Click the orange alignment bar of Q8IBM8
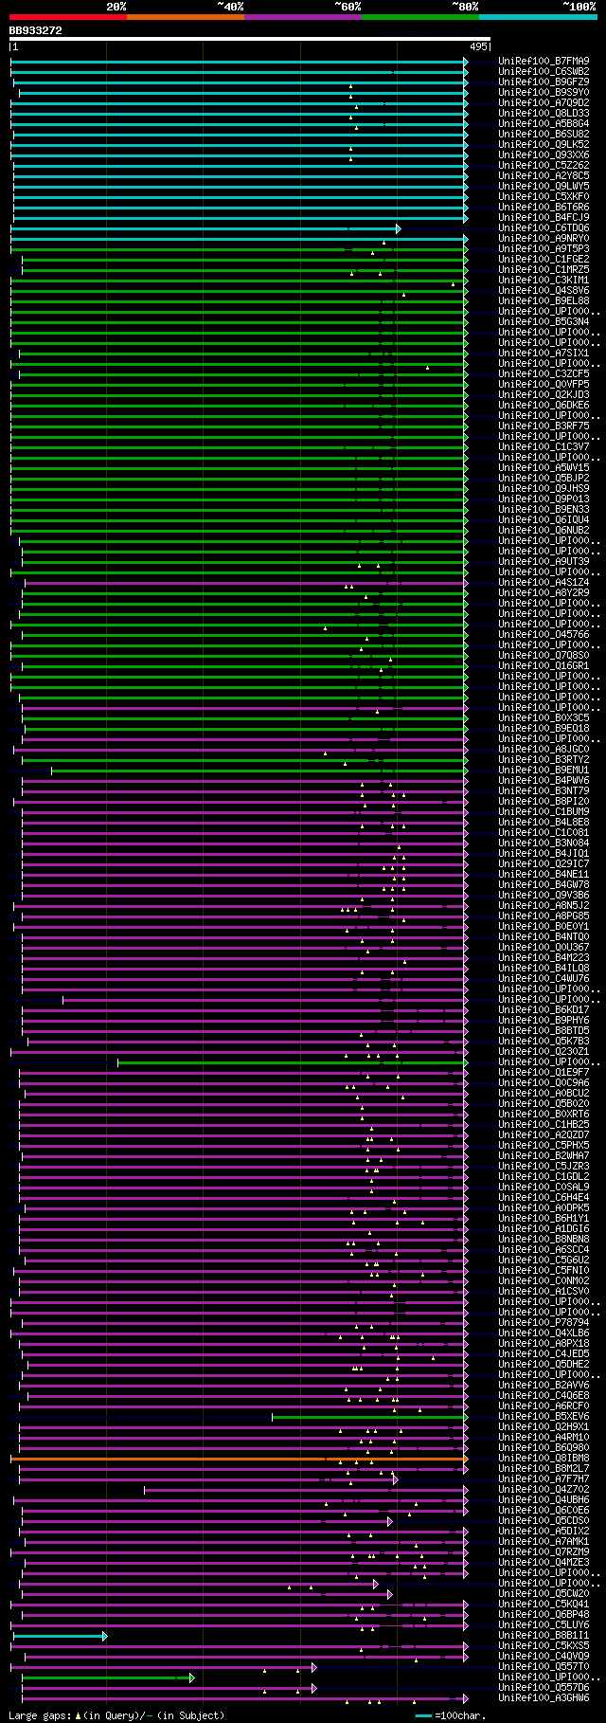606x1723 pixels. pos(239,1459)
